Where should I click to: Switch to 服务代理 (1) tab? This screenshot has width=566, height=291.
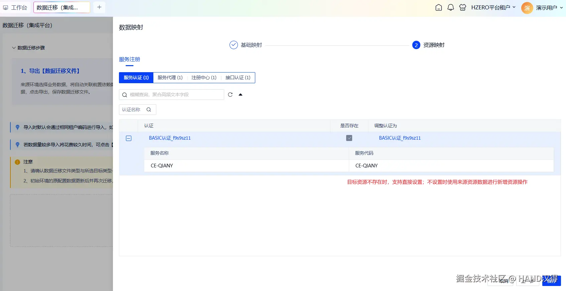click(x=170, y=78)
